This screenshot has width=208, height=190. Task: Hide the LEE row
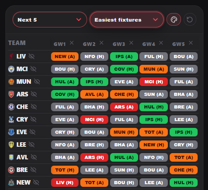[x=32, y=145]
